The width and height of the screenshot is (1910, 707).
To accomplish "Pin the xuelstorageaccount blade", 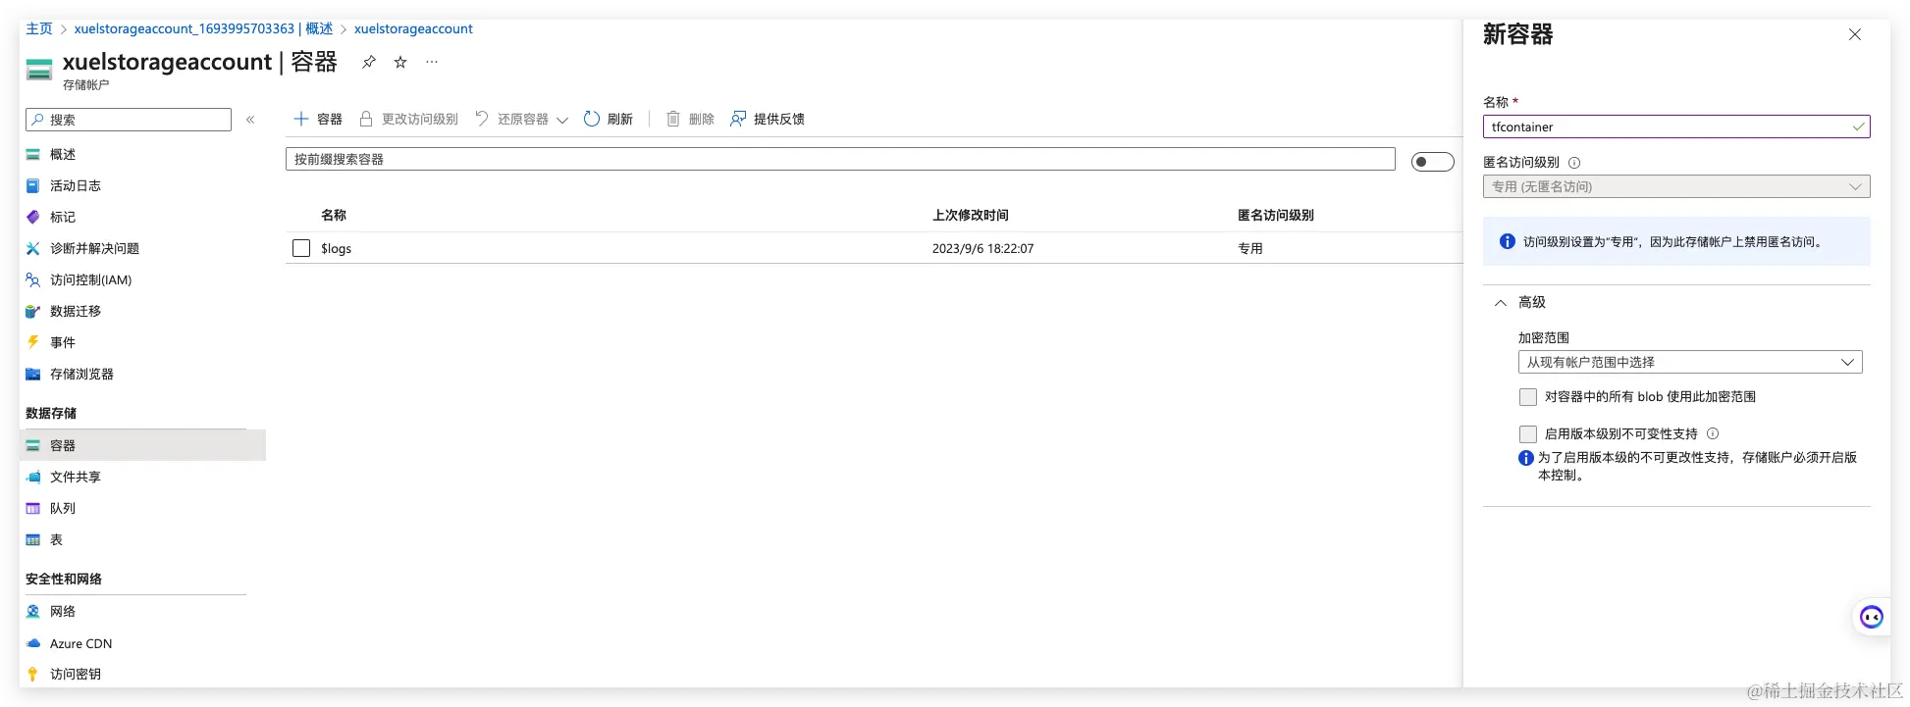I will point(369,62).
